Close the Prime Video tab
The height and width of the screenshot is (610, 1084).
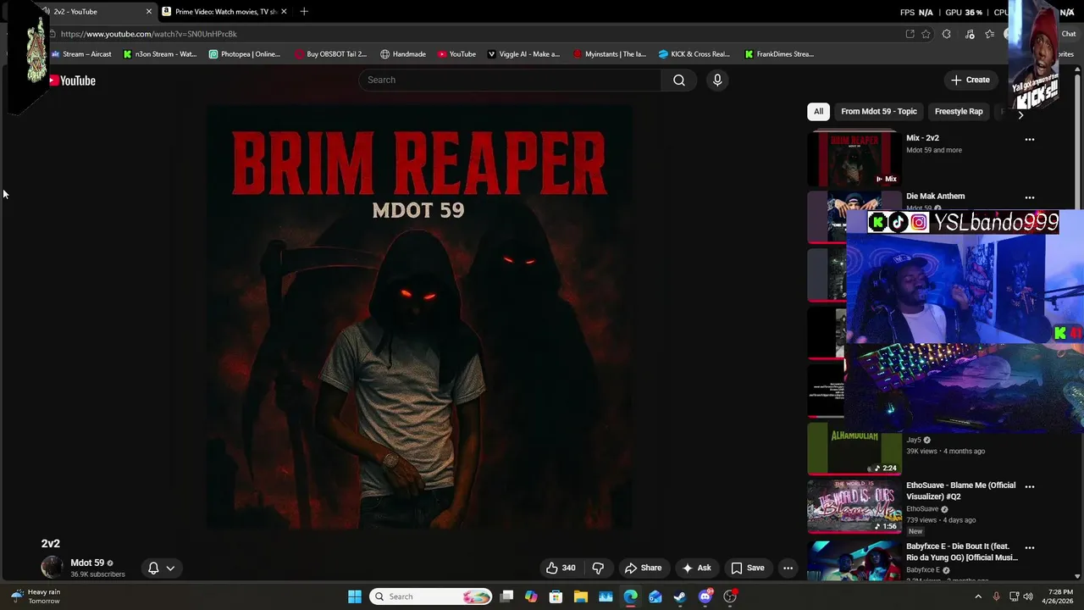coord(284,12)
